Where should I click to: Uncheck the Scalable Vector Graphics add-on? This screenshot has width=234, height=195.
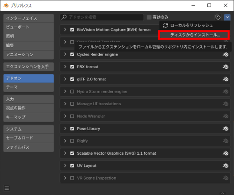pyautogui.click(x=72, y=153)
